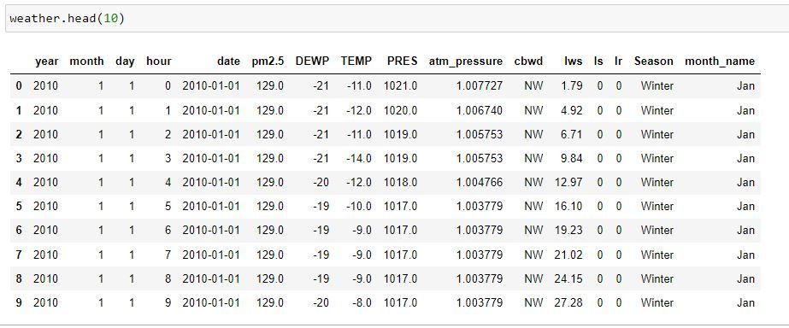Click PRES value 1018.0 in row 4
This screenshot has height=328, width=789.
[401, 182]
